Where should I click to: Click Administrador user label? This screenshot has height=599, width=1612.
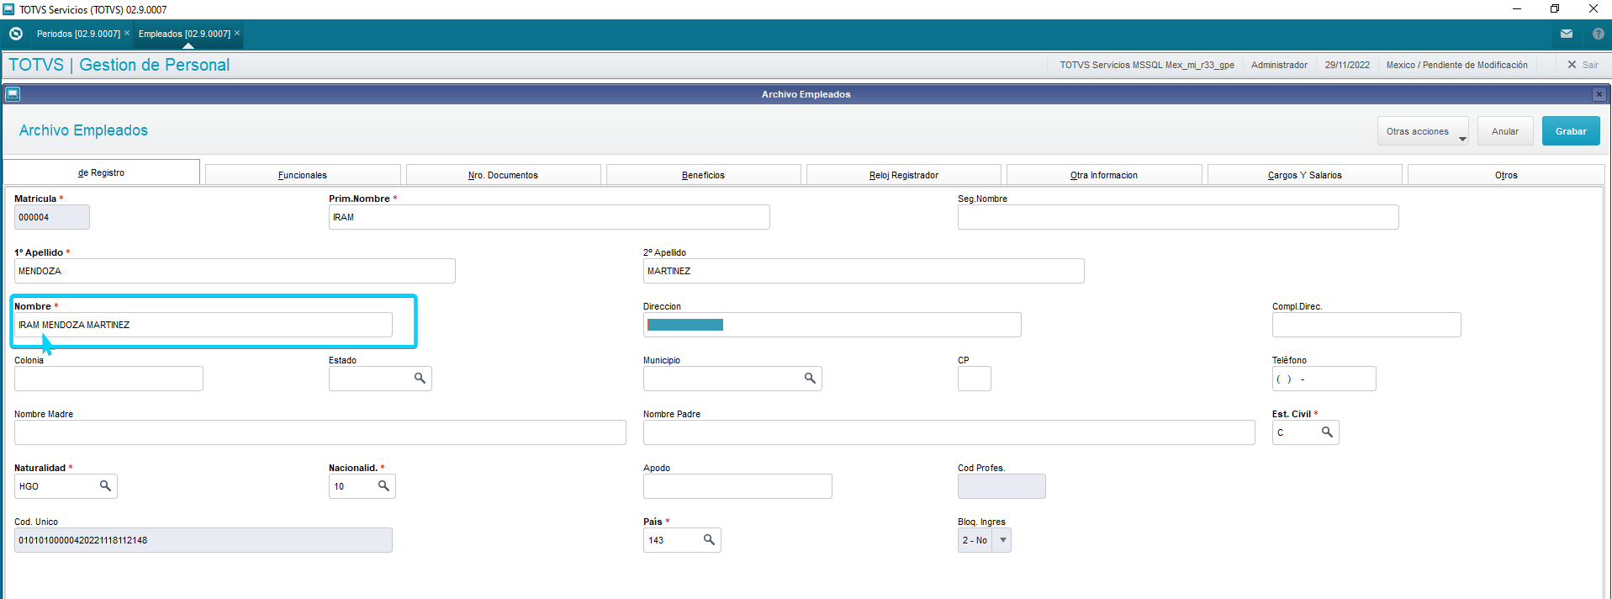point(1279,65)
